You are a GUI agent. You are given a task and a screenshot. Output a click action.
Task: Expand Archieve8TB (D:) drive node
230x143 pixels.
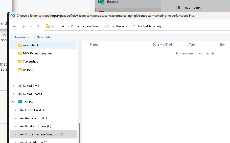point(15,118)
